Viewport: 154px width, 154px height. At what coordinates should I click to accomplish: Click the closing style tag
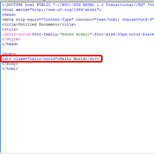11,39
